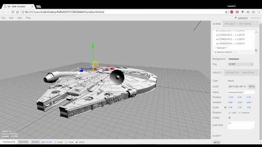Reload the page with the browser refresh icon
The image size is (262, 147).
(x=13, y=12)
